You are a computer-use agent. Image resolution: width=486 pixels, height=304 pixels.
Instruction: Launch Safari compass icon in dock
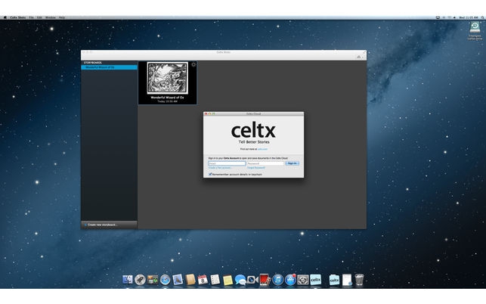tap(166, 280)
